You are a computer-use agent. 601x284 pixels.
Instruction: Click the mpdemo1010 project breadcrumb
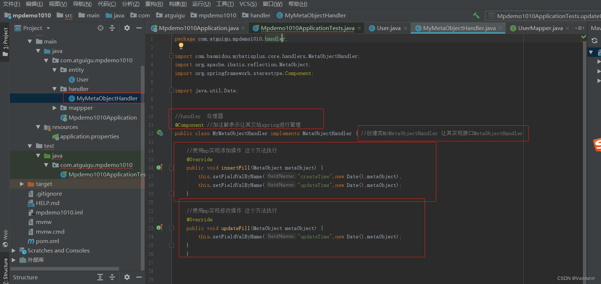(28, 15)
